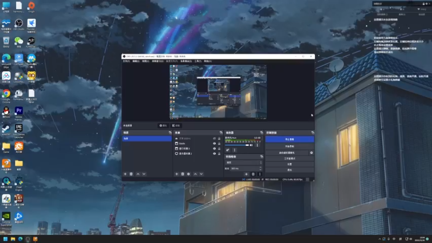
Task: Adjust the mic/Aux volume slider
Action: [x=237, y=145]
